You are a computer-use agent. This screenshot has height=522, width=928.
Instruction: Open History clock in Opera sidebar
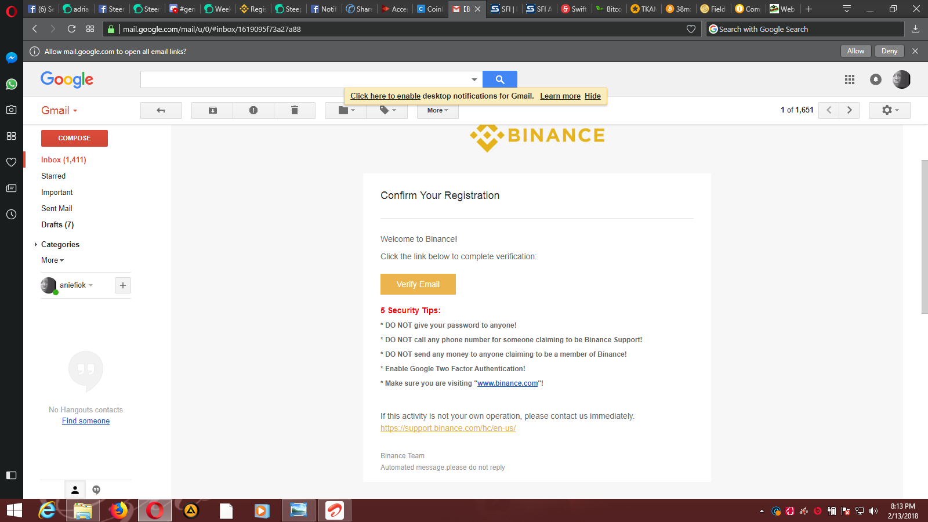tap(12, 214)
